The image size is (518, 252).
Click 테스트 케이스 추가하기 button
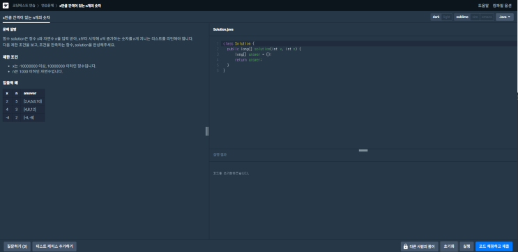point(54,246)
